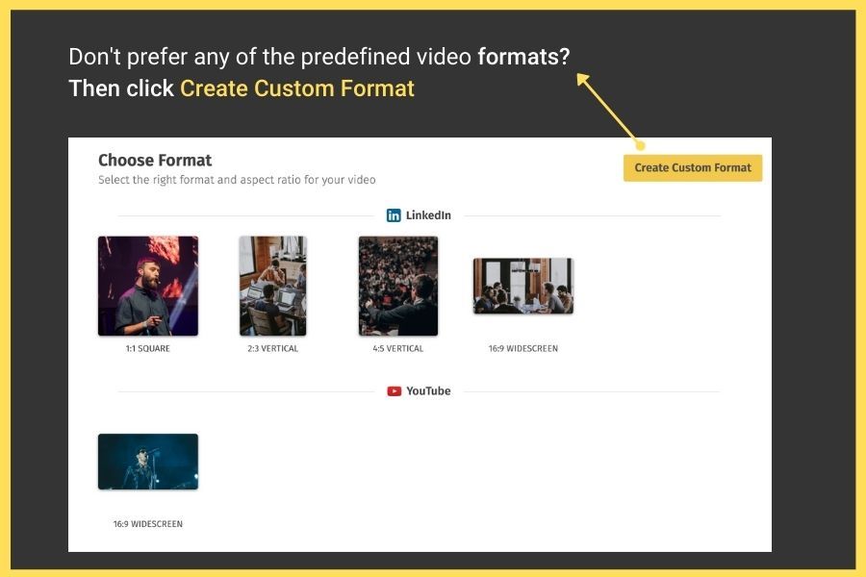Choose the 2:3 Vertical format thumbnail
866x577 pixels.
pyautogui.click(x=273, y=286)
